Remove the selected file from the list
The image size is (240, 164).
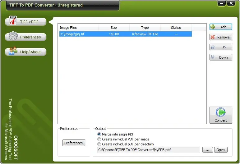[221, 37]
